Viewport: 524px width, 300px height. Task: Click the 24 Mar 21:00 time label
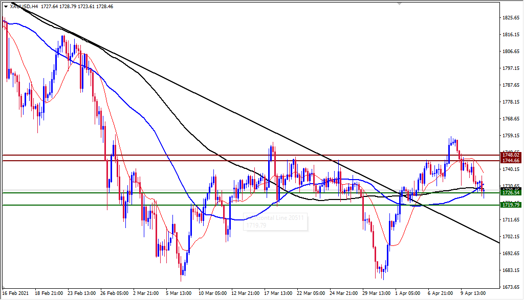(343, 293)
